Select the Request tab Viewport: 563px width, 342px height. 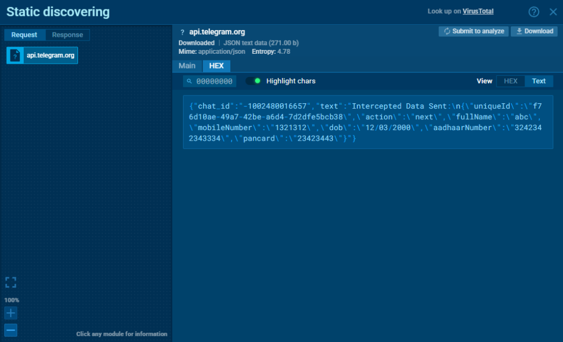(x=24, y=35)
